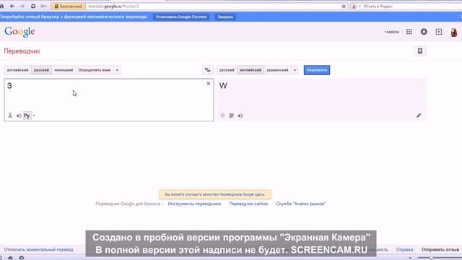The width and height of the screenshot is (462, 260).
Task: Toggle the Ру input tool
Action: 27,116
